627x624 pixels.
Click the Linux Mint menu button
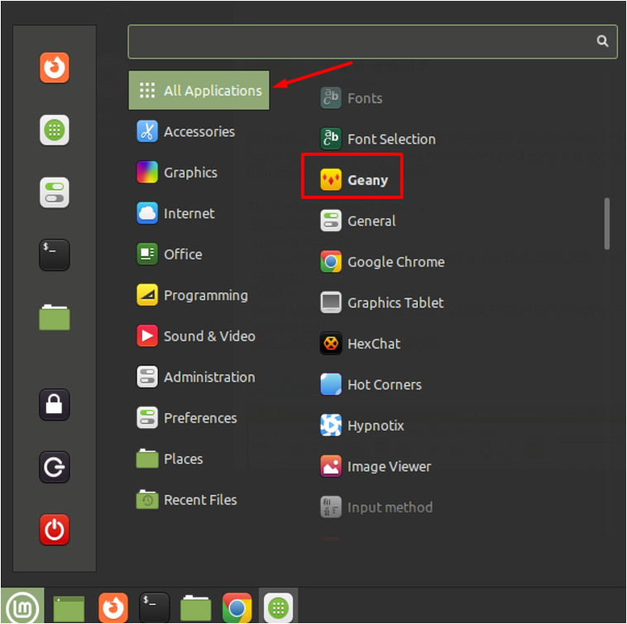pyautogui.click(x=22, y=606)
